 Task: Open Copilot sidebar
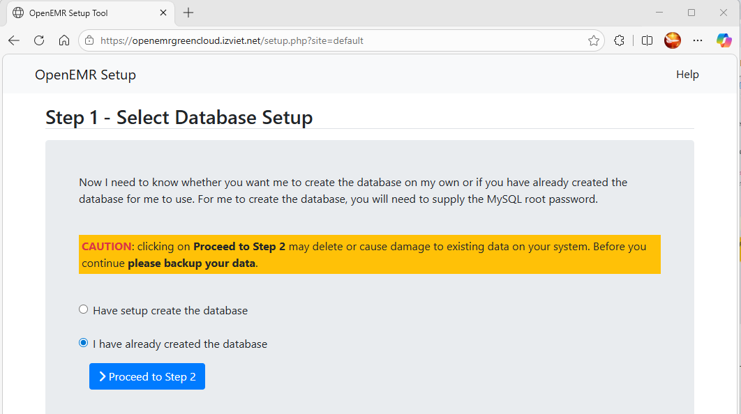tap(724, 40)
